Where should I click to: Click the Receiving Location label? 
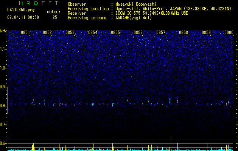click(x=88, y=9)
